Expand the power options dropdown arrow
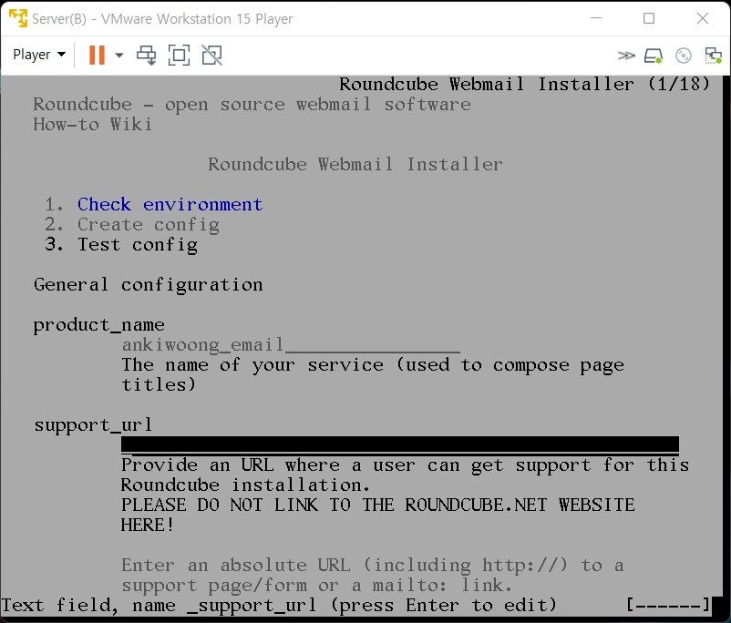This screenshot has width=731, height=623. (x=119, y=55)
